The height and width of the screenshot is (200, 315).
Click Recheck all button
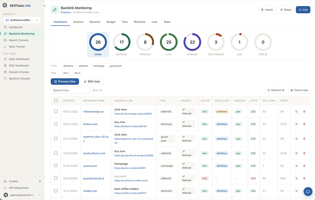pos(276,90)
